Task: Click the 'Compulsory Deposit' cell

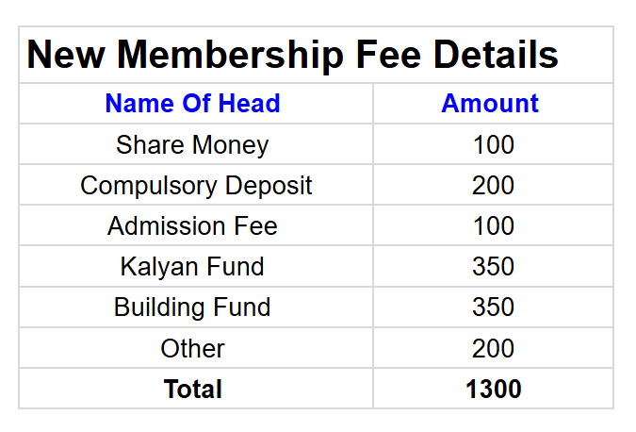Action: point(196,186)
